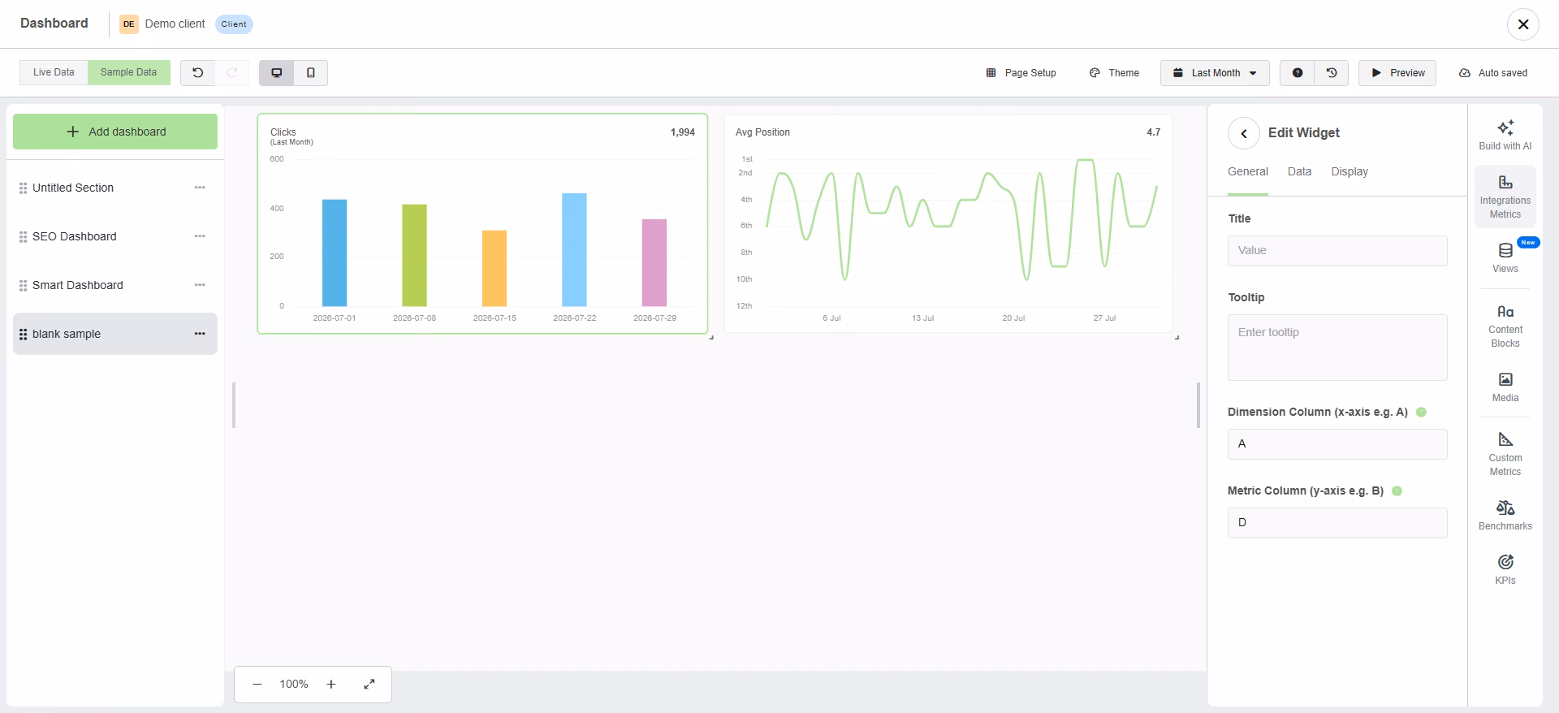Select the Clicks bar chart widget
This screenshot has height=713, width=1559.
pos(482,223)
